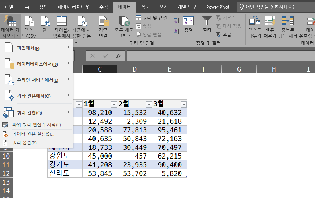
Task: Expand 파일에서(F) submenu
Action: pyautogui.click(x=37, y=48)
